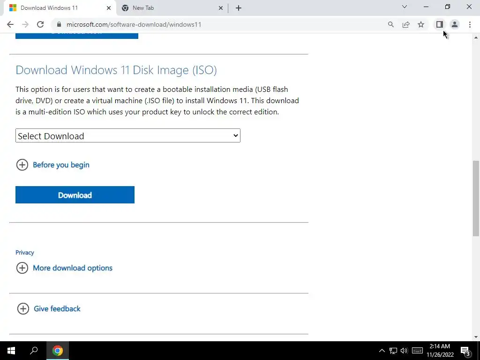This screenshot has width=480, height=360.
Task: Close the New Tab tab
Action: pyautogui.click(x=221, y=8)
